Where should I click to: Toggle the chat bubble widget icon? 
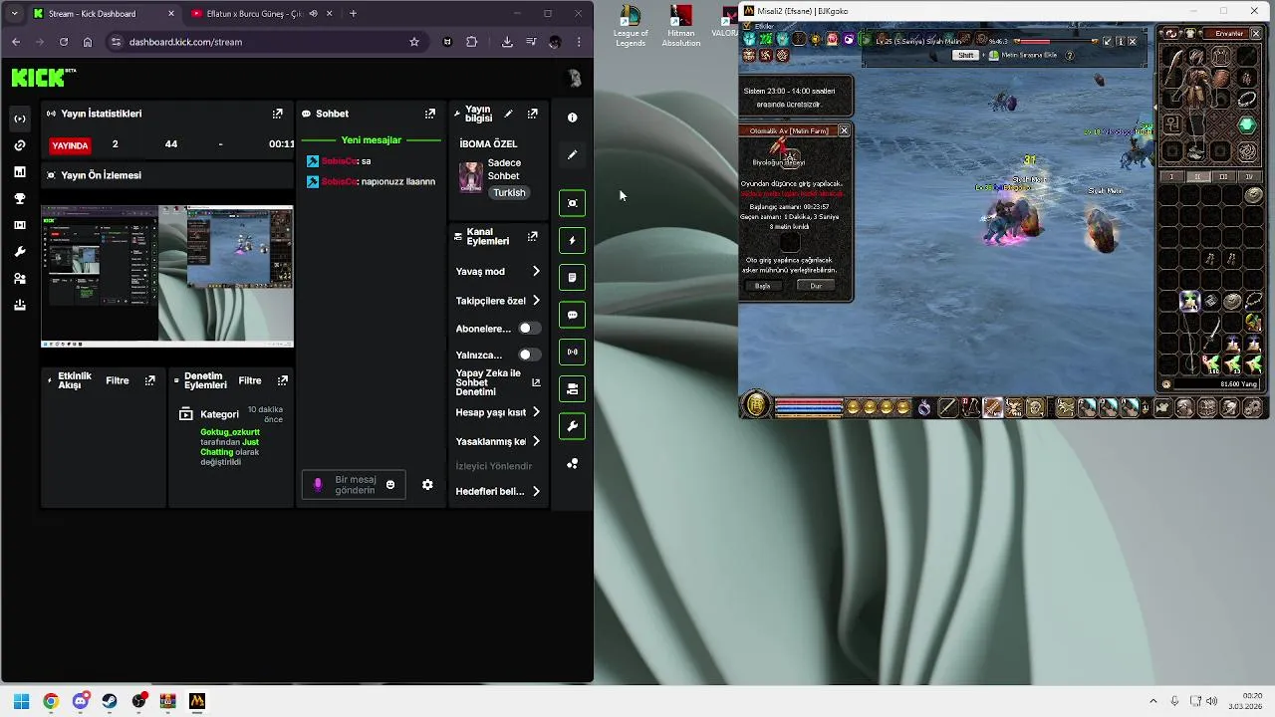click(x=572, y=315)
